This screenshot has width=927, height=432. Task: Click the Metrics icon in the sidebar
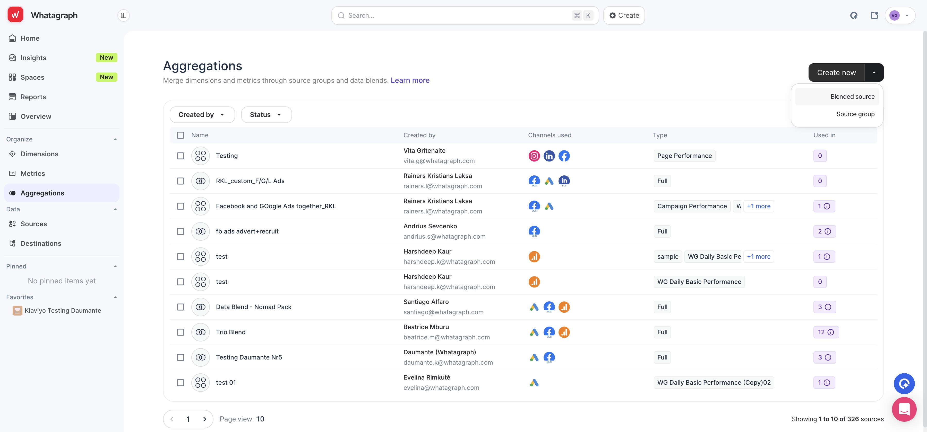click(x=12, y=173)
